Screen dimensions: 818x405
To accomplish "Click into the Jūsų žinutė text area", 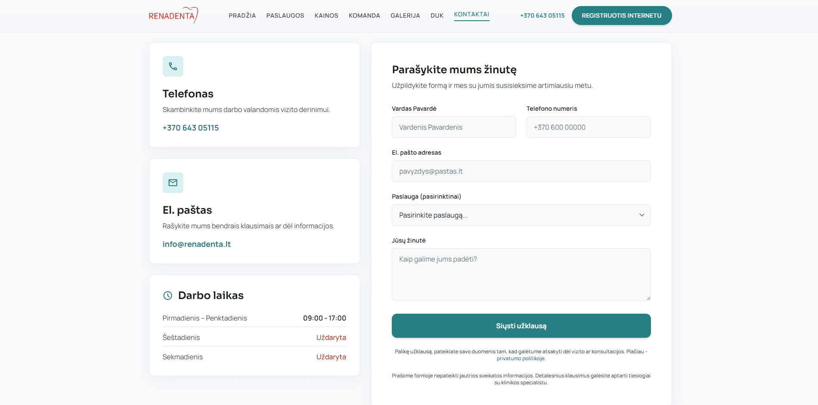I will click(521, 274).
